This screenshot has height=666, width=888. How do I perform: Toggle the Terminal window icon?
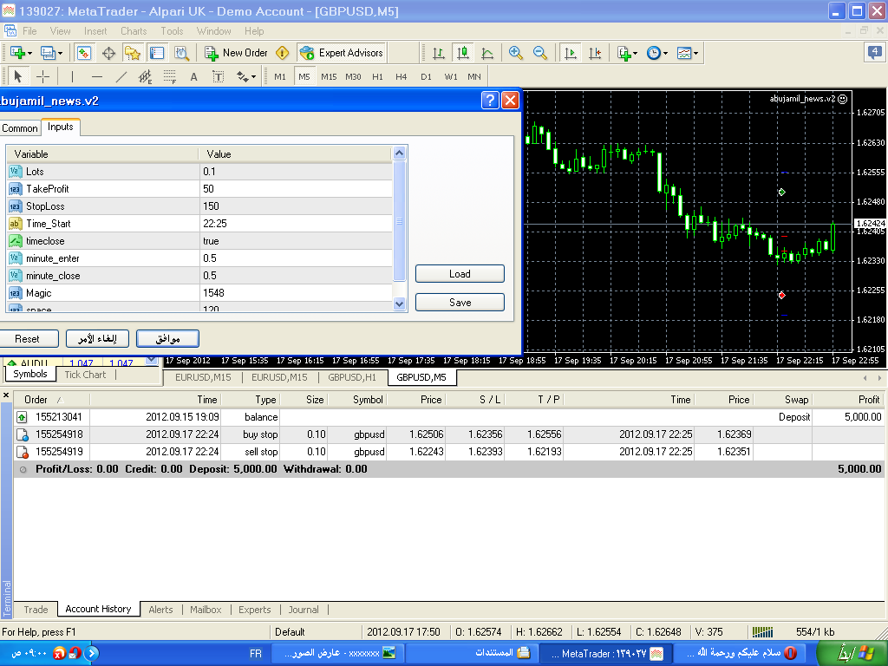pos(157,53)
